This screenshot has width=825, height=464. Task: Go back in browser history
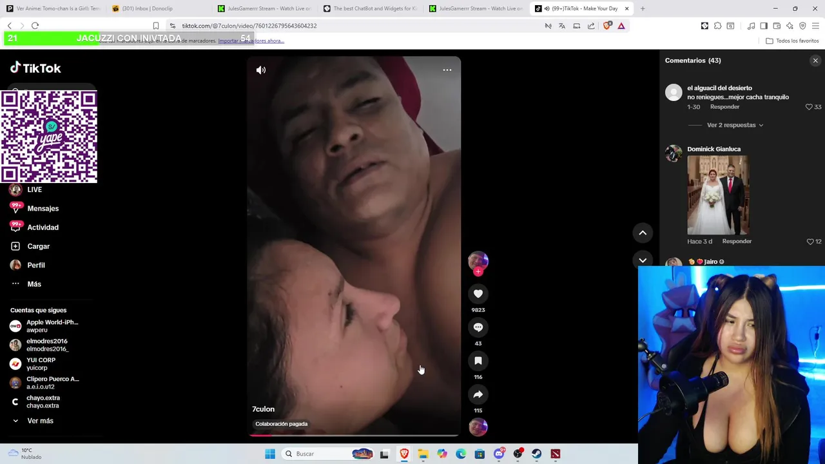pos(9,26)
